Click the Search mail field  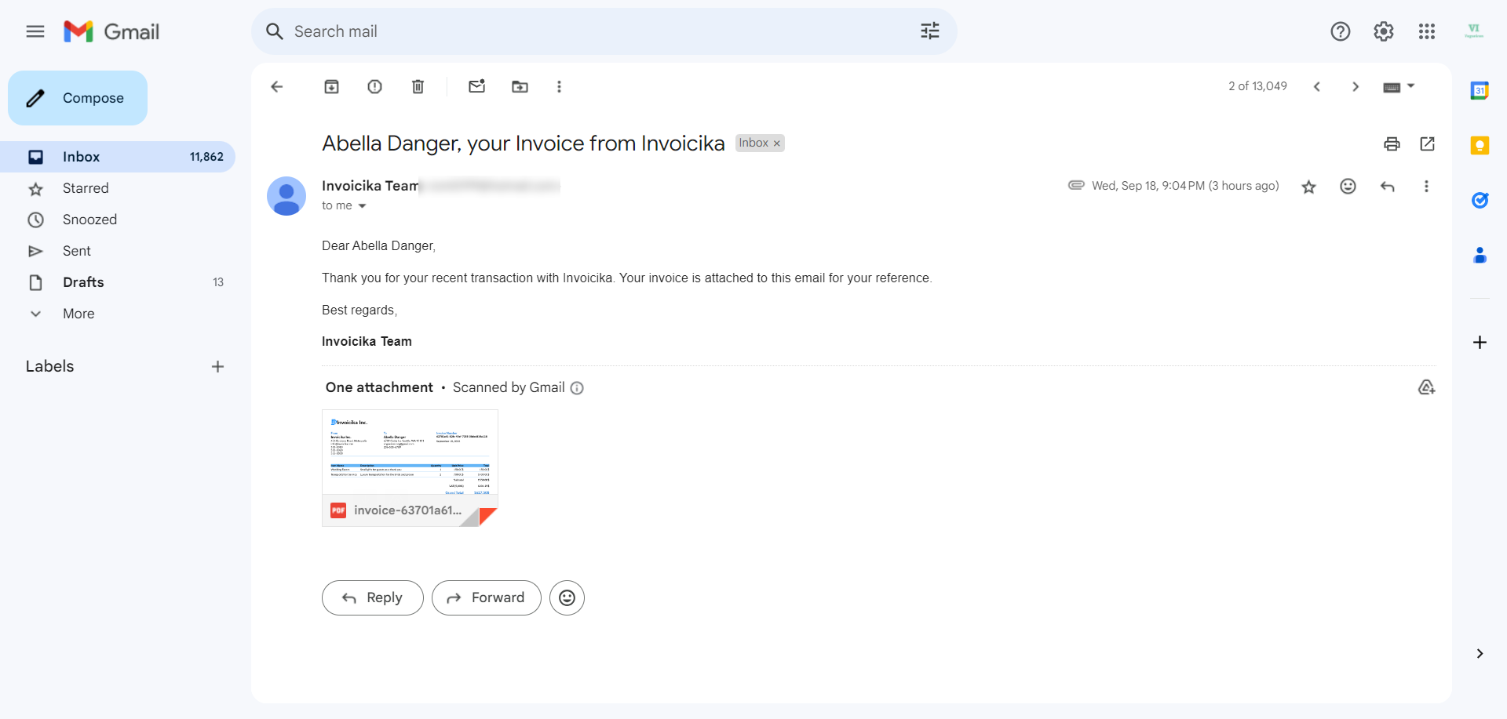pyautogui.click(x=604, y=31)
